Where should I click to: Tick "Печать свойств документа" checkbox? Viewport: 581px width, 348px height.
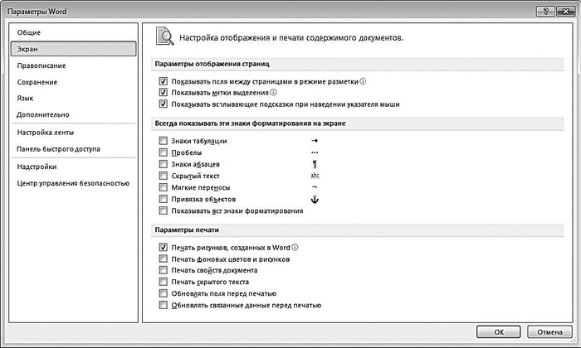[x=163, y=270]
